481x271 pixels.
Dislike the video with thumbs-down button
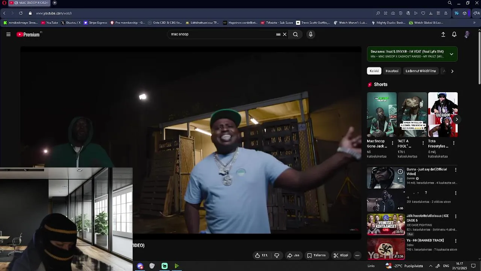(277, 255)
